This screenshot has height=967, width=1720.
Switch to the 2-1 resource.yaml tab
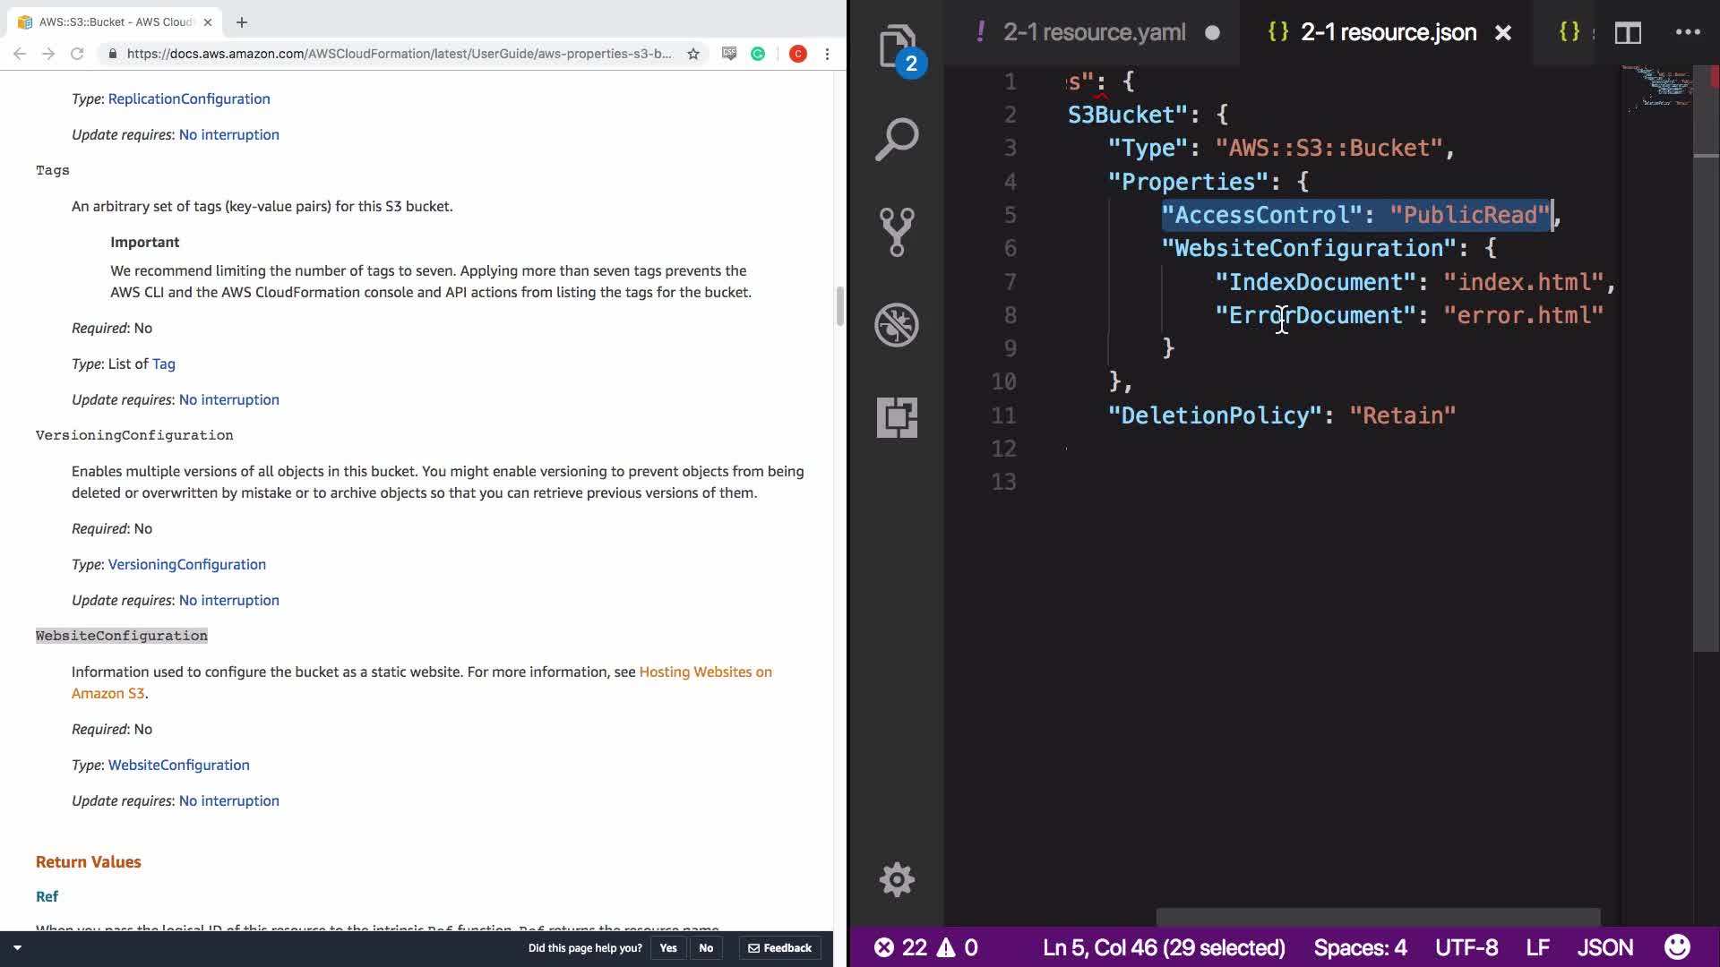pos(1094,33)
